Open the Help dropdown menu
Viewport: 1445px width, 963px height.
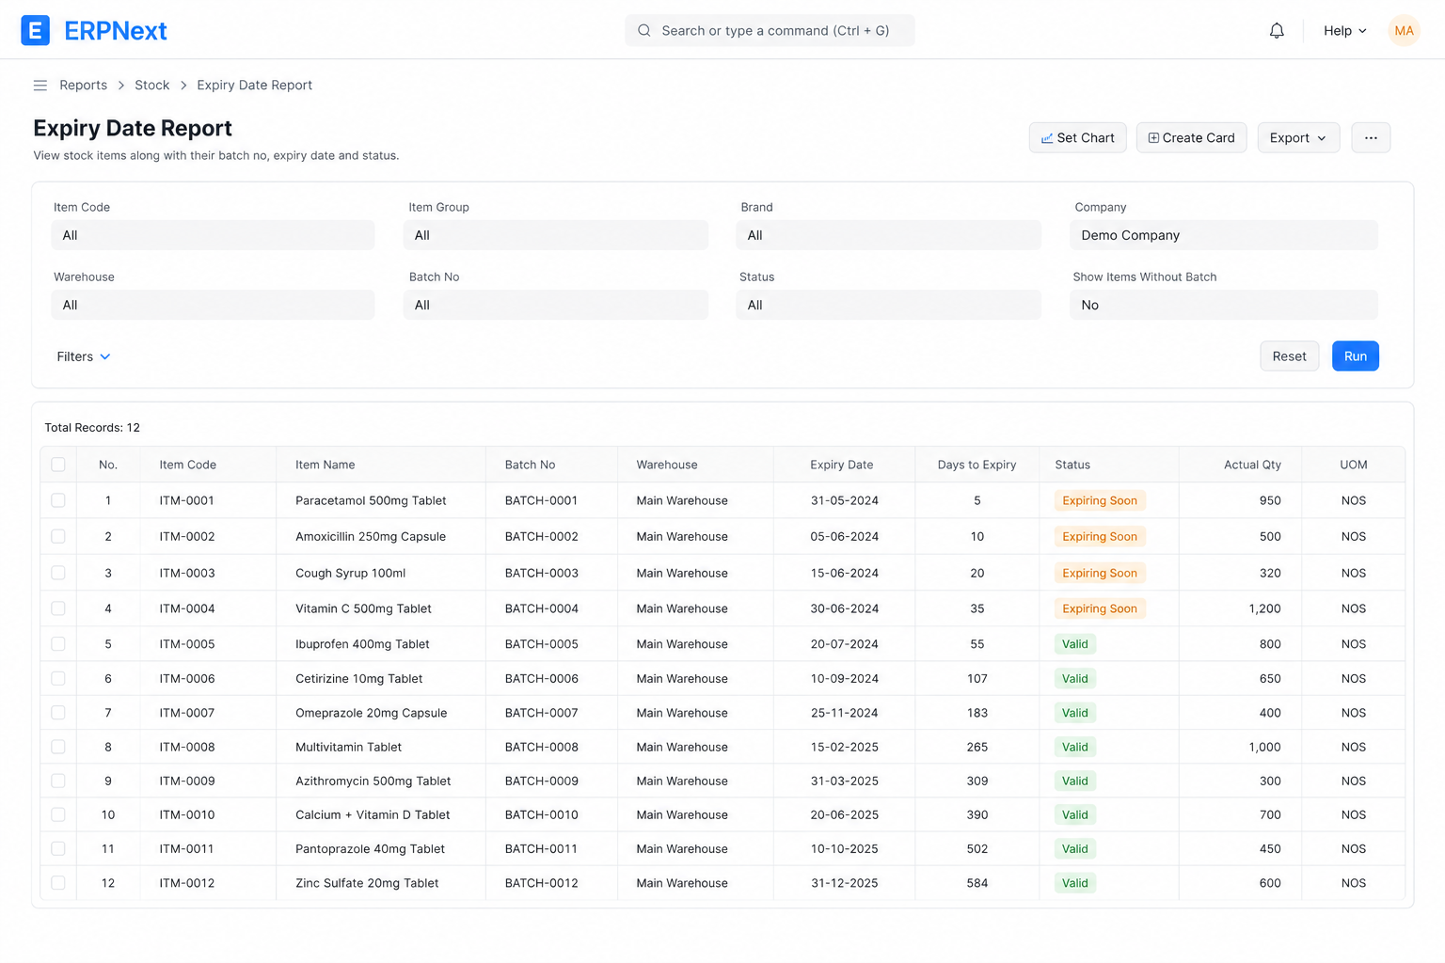[x=1345, y=31]
